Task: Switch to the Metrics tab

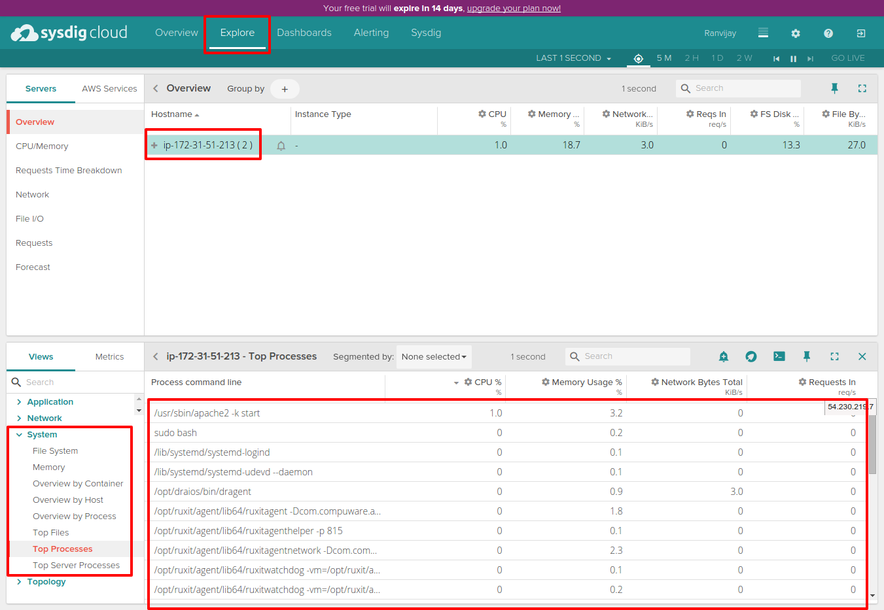Action: [x=109, y=357]
